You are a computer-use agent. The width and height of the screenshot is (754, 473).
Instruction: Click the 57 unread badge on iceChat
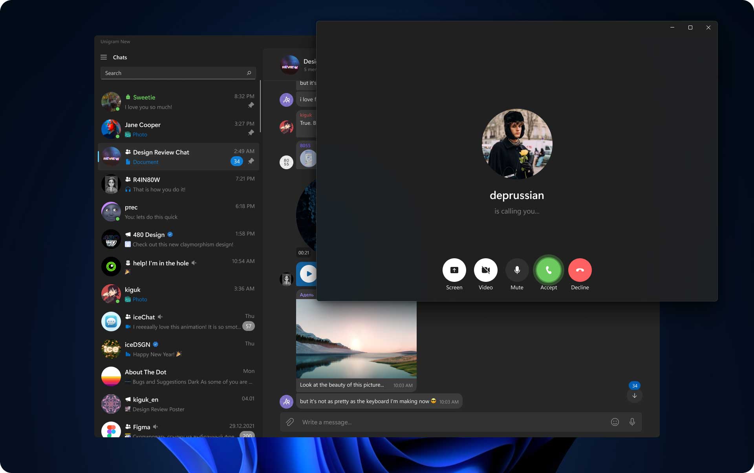249,326
